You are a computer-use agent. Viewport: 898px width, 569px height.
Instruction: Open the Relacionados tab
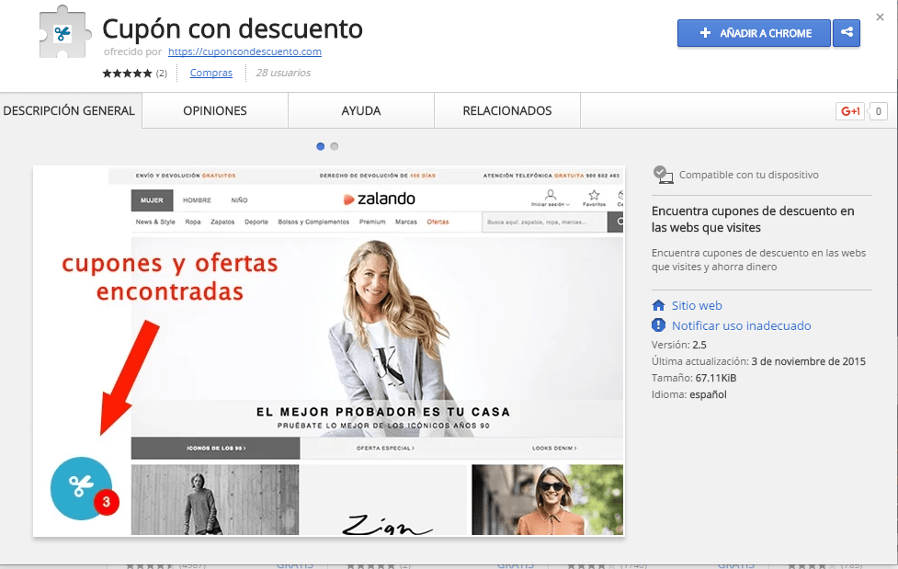tap(507, 110)
